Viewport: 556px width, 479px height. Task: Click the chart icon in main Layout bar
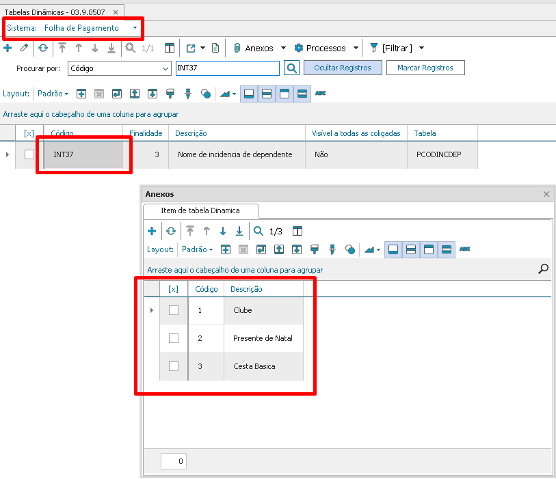coord(225,94)
